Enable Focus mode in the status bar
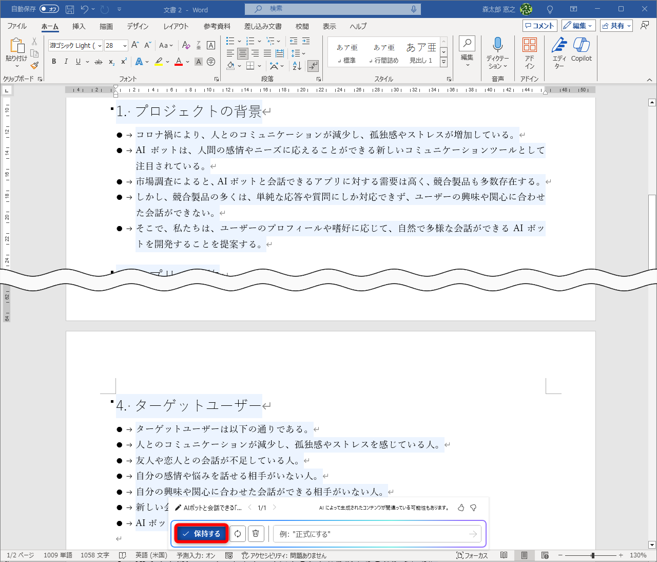 point(471,555)
